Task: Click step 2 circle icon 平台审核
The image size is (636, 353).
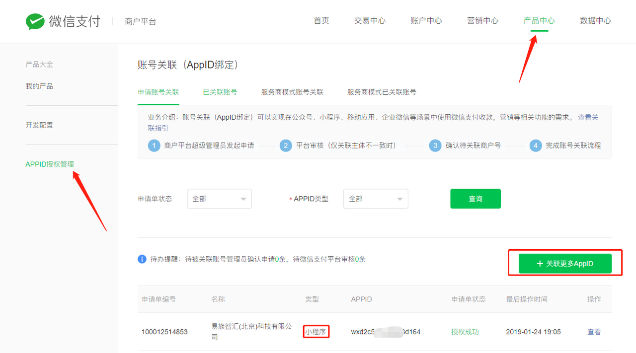Action: (286, 145)
